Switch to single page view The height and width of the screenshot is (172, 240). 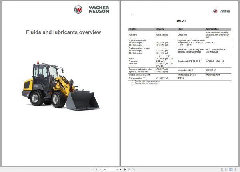coord(222,170)
